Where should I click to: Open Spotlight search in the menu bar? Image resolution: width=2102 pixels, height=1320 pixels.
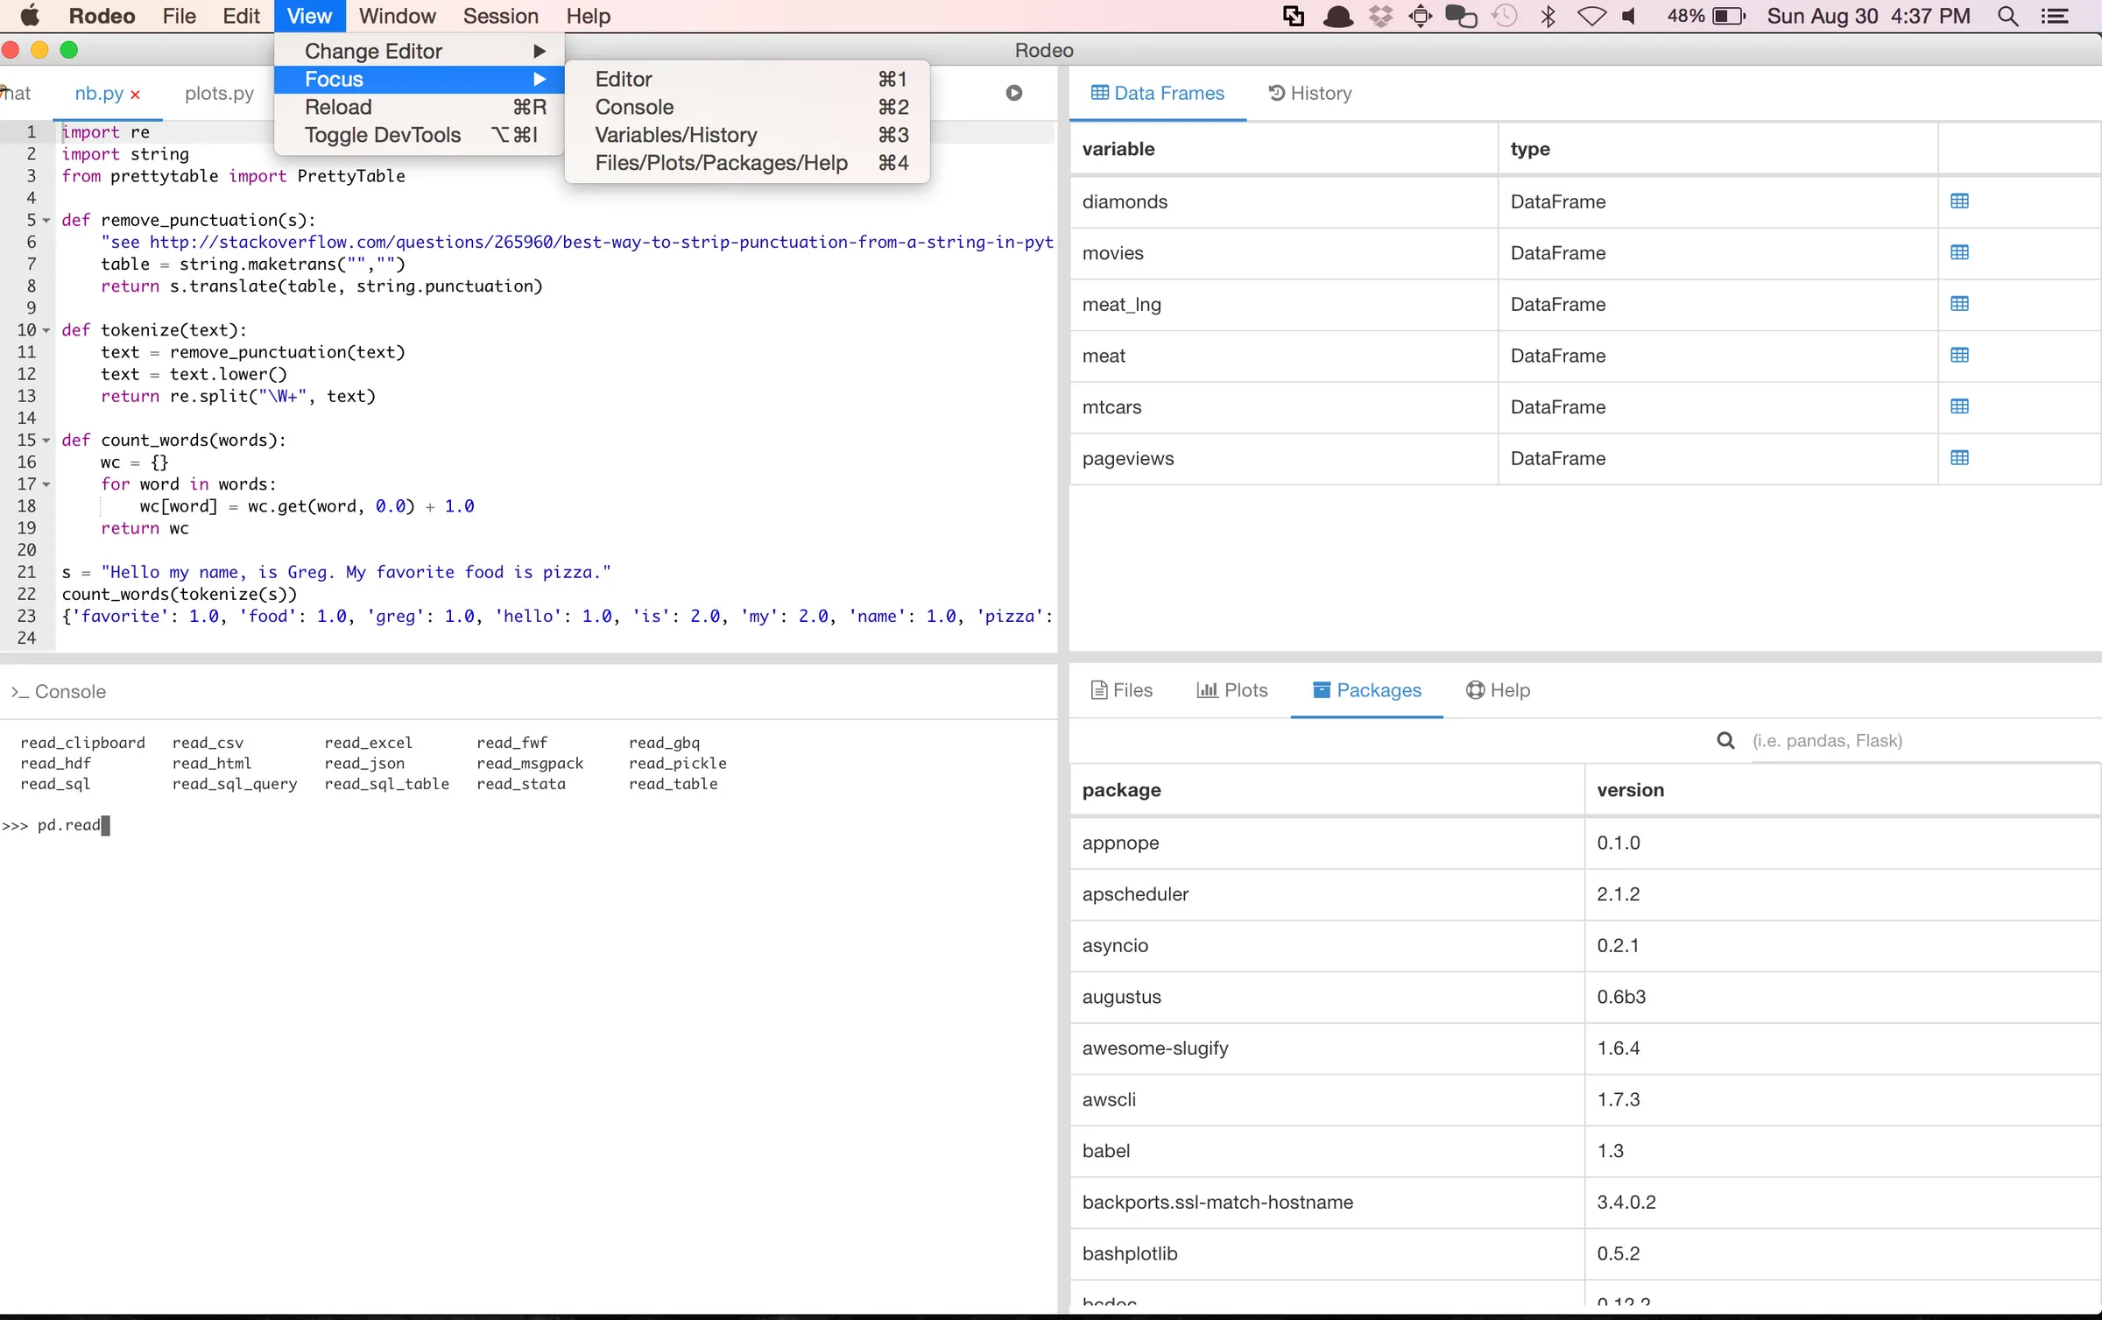(2008, 16)
